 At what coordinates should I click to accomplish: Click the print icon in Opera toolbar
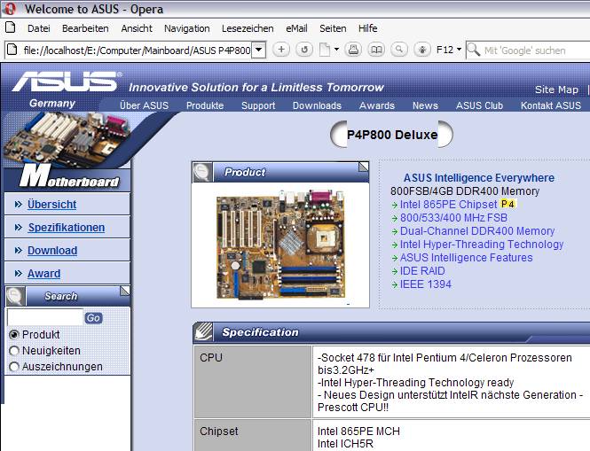(353, 50)
